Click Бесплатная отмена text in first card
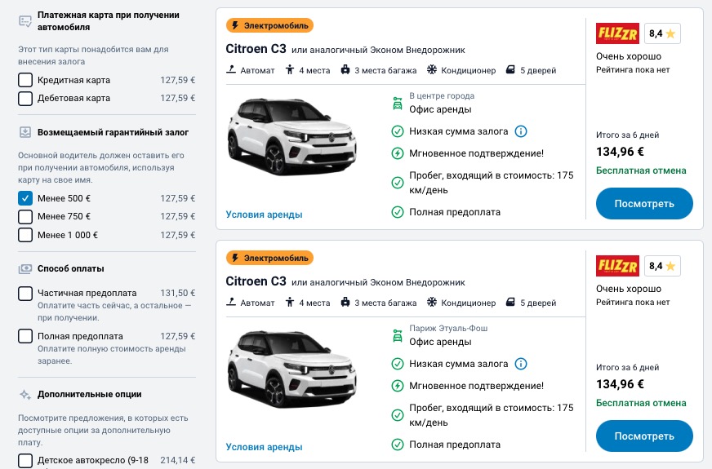The image size is (712, 469). tap(641, 170)
